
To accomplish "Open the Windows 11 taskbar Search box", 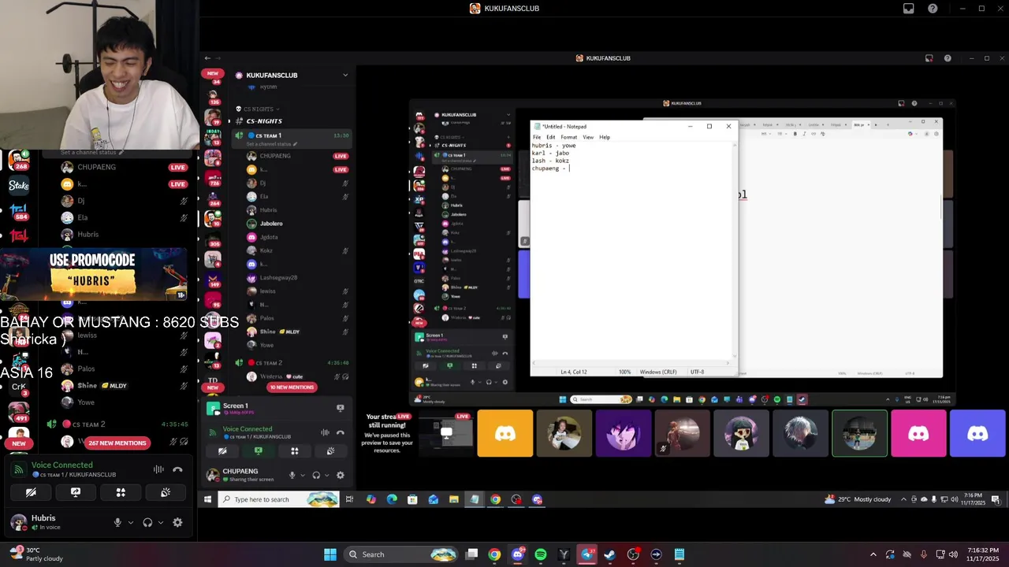I will [400, 554].
